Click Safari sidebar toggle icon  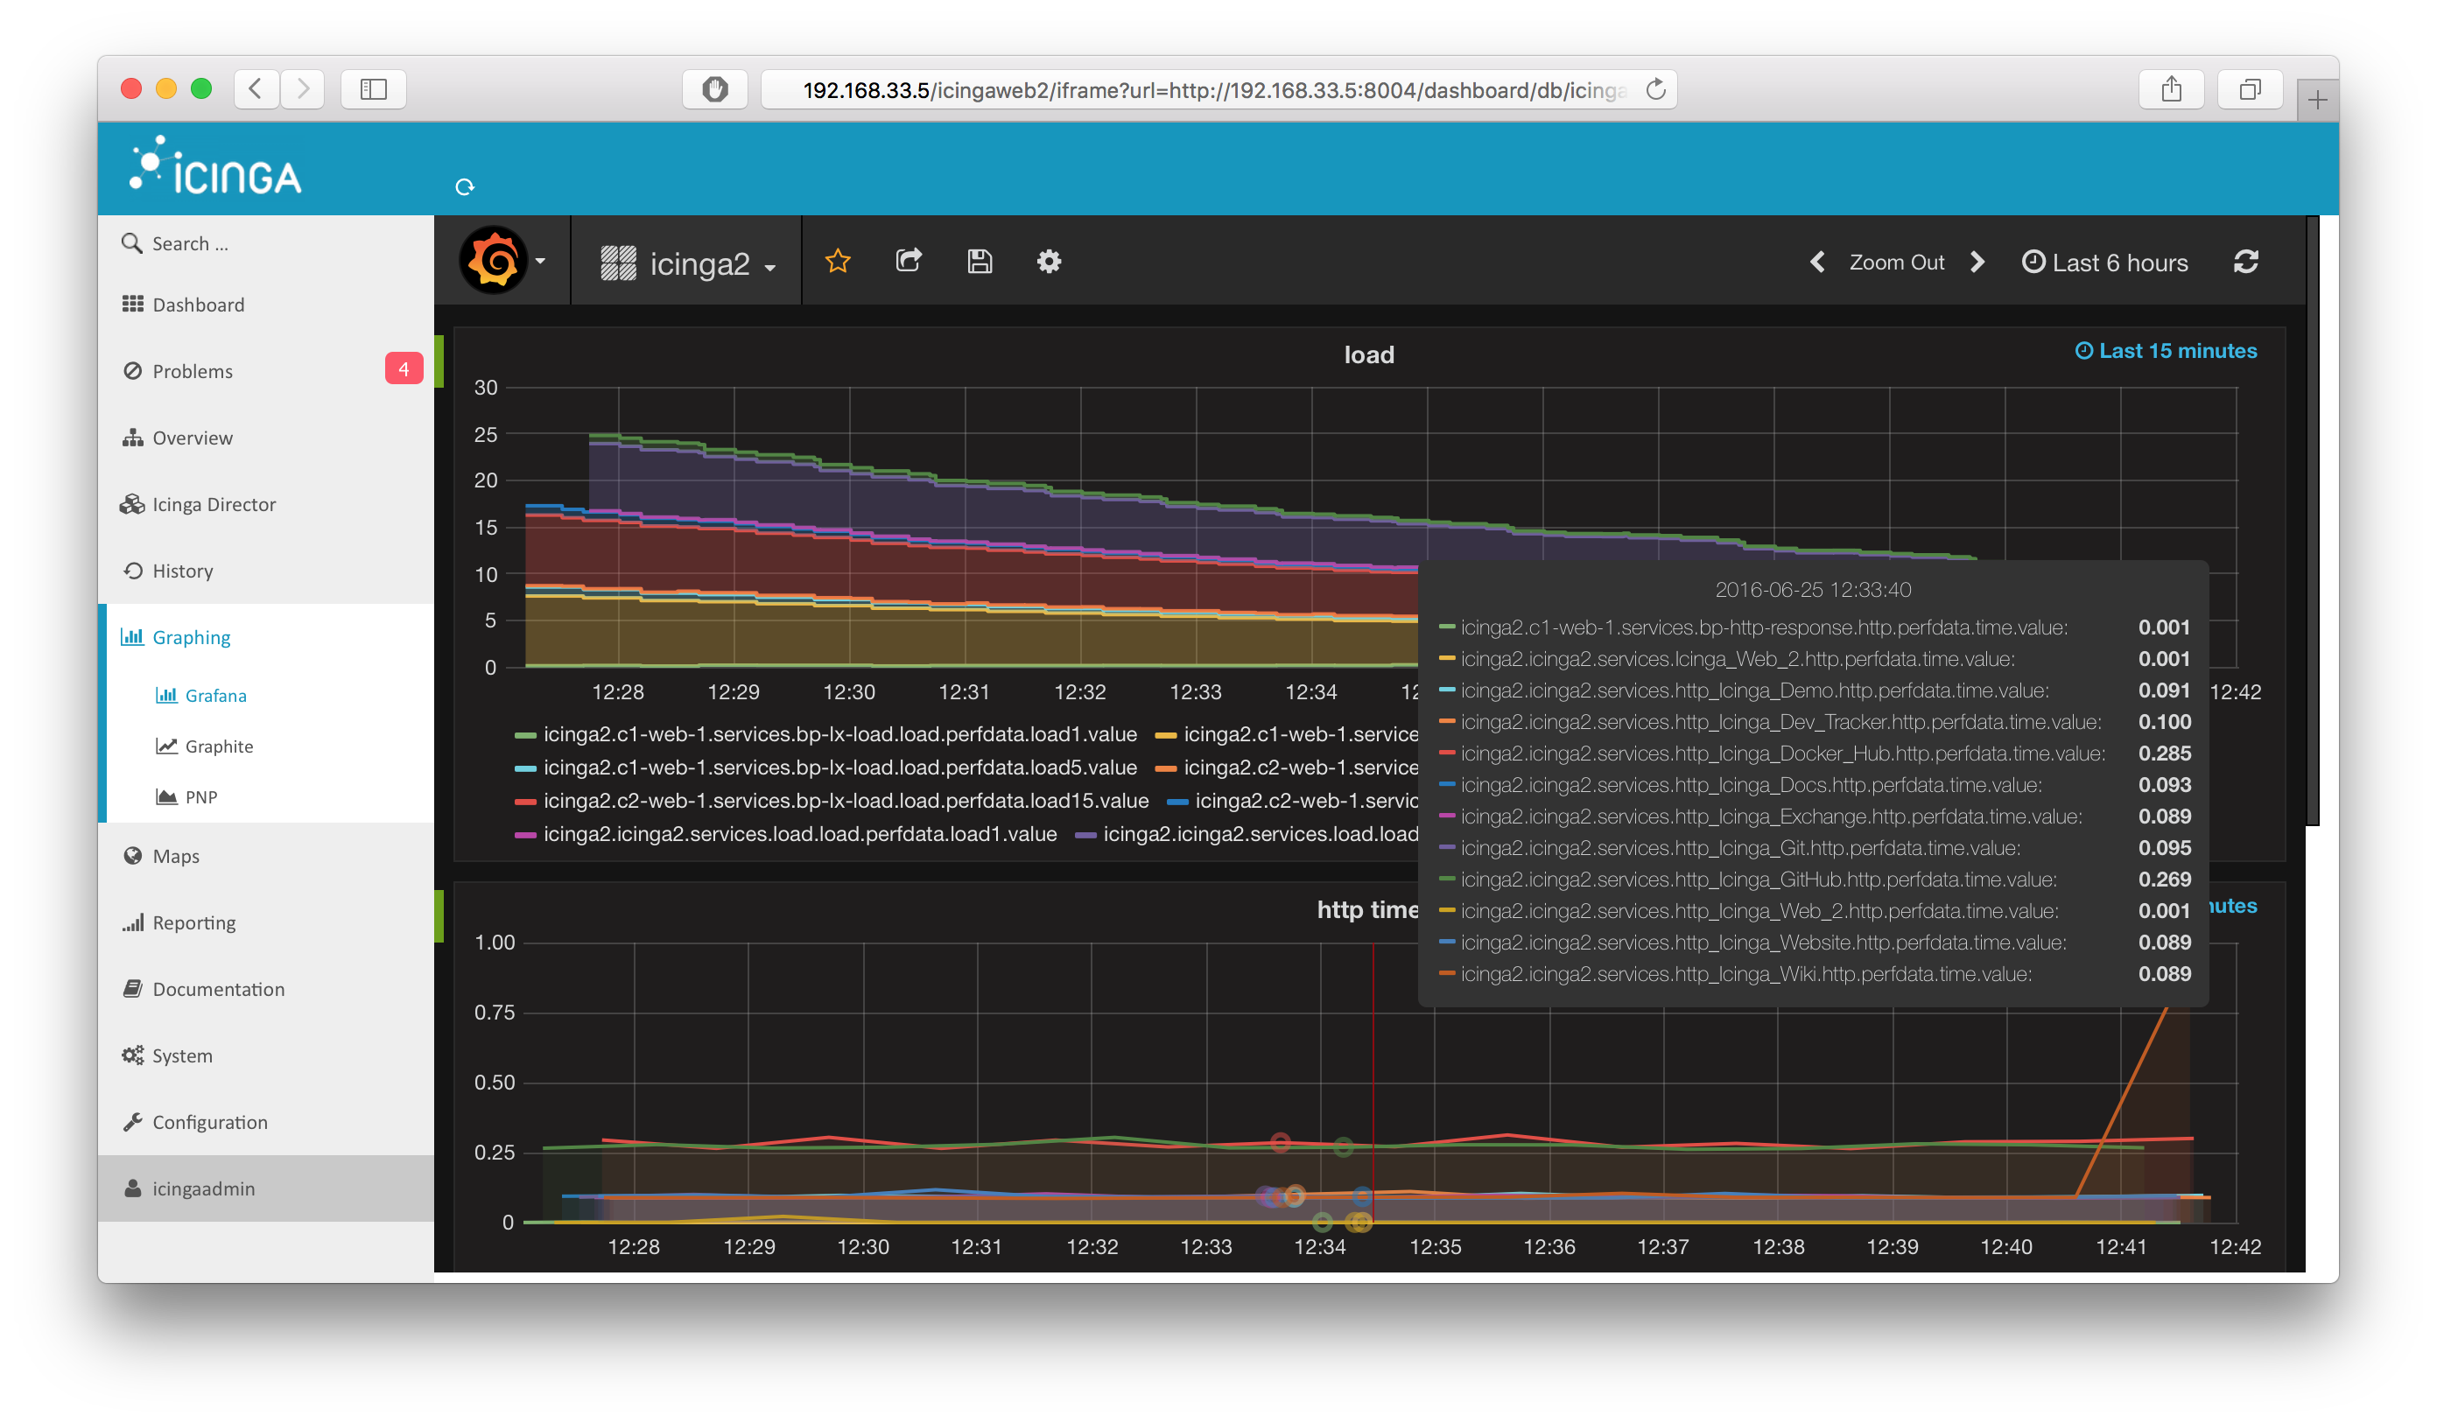[x=373, y=90]
